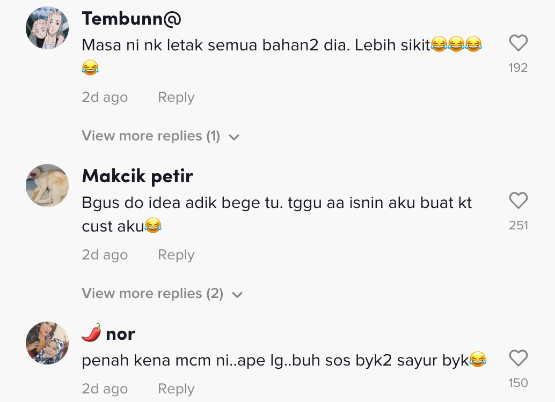The height and width of the screenshot is (402, 555).
Task: Open the Tembunn@ username link
Action: [x=132, y=18]
